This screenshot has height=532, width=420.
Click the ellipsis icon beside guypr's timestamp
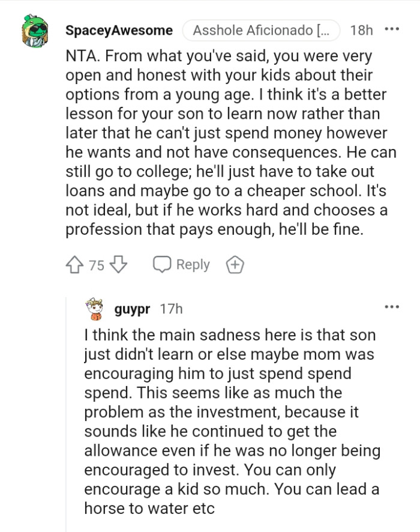point(392,306)
